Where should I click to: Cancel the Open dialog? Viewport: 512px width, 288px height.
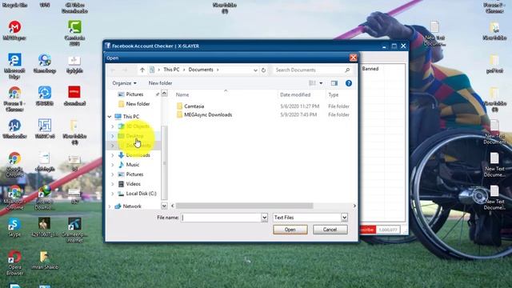330,230
